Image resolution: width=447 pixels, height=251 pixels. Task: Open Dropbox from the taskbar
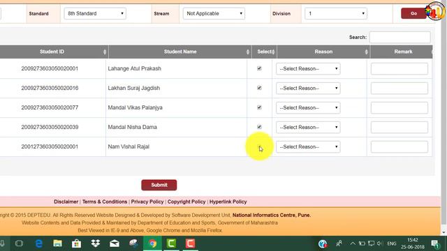[96, 243]
